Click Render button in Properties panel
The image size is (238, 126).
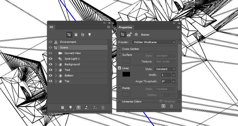pos(163,106)
